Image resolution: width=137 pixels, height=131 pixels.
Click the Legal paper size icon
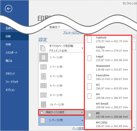[89, 58]
